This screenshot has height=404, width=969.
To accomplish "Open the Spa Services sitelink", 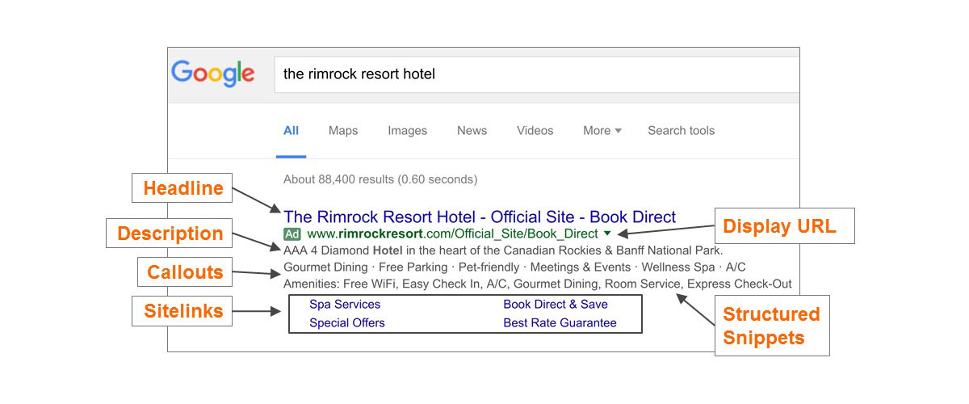I will pos(345,305).
